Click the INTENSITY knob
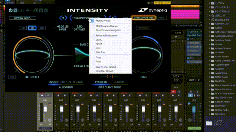236x132 pixels. click(x=32, y=55)
